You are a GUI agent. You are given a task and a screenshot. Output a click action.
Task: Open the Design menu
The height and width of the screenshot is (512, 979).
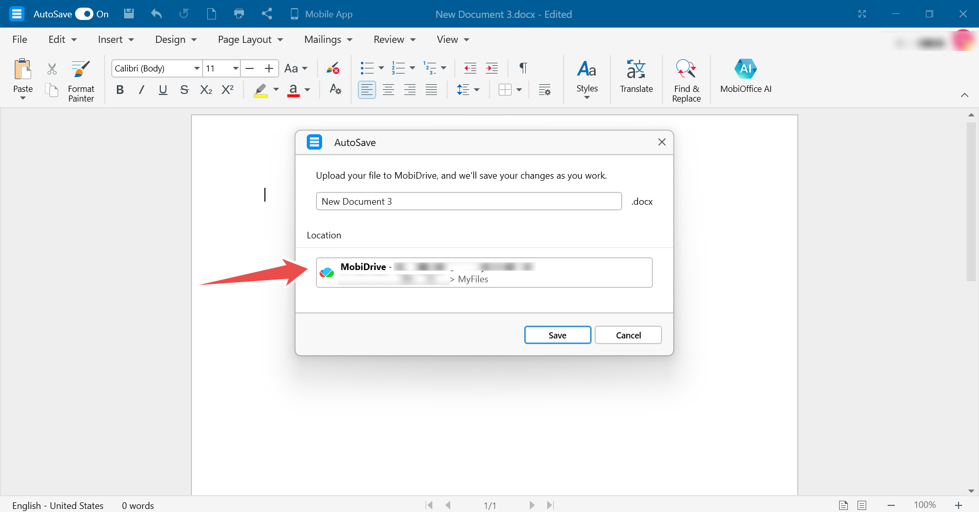pyautogui.click(x=176, y=39)
